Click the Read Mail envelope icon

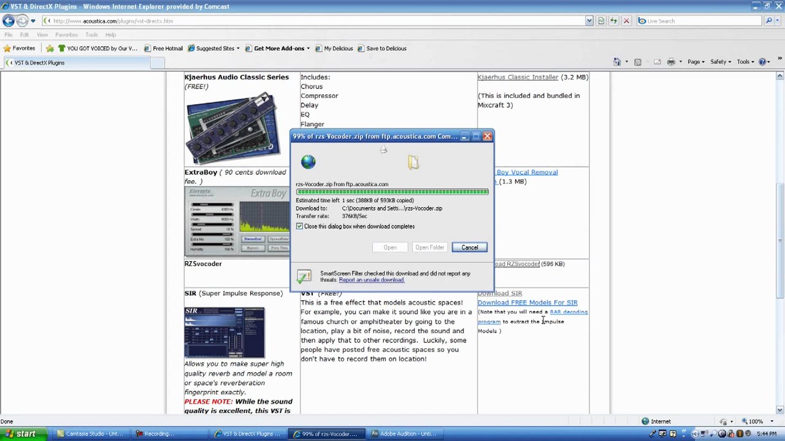coord(657,62)
